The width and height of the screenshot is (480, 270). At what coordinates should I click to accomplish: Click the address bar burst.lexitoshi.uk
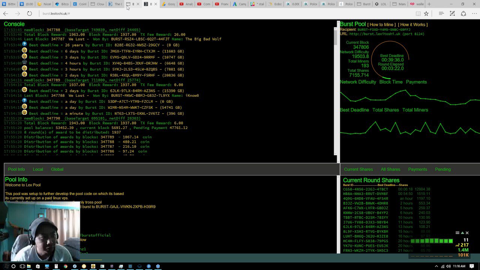[x=56, y=13]
